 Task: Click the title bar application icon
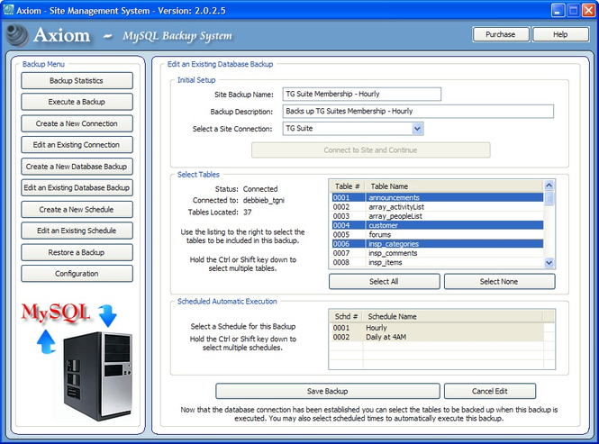click(8, 10)
